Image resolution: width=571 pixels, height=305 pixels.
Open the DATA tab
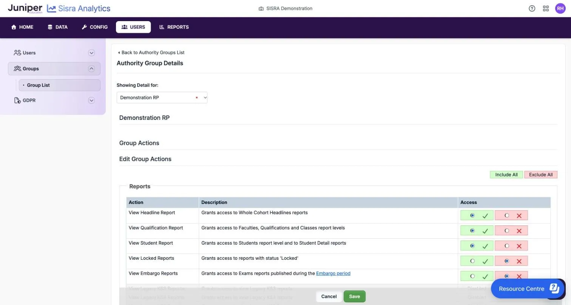pyautogui.click(x=57, y=27)
